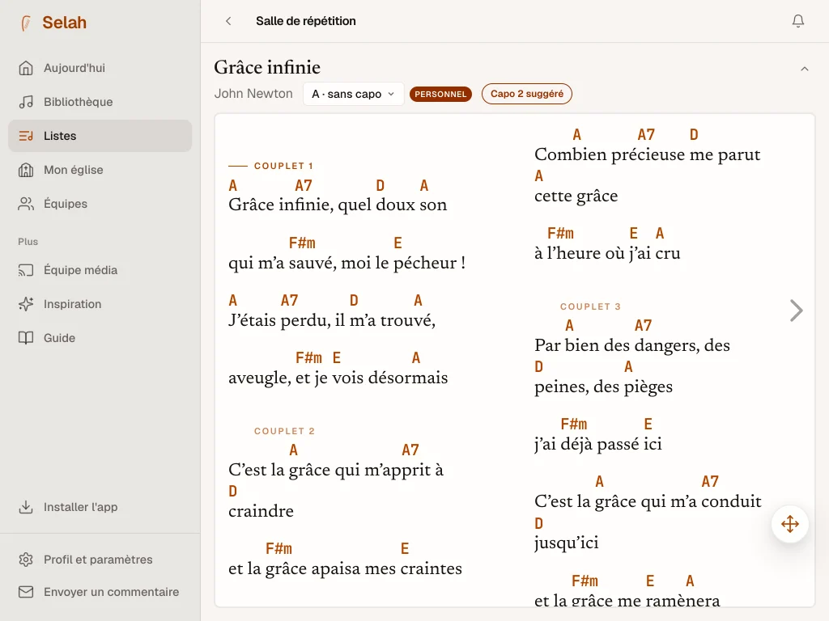This screenshot has width=829, height=621.
Task: Click the lyric "cette grâce"
Action: [576, 196]
